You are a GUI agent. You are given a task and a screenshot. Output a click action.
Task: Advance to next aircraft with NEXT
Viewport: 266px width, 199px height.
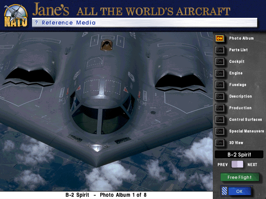[241, 165]
